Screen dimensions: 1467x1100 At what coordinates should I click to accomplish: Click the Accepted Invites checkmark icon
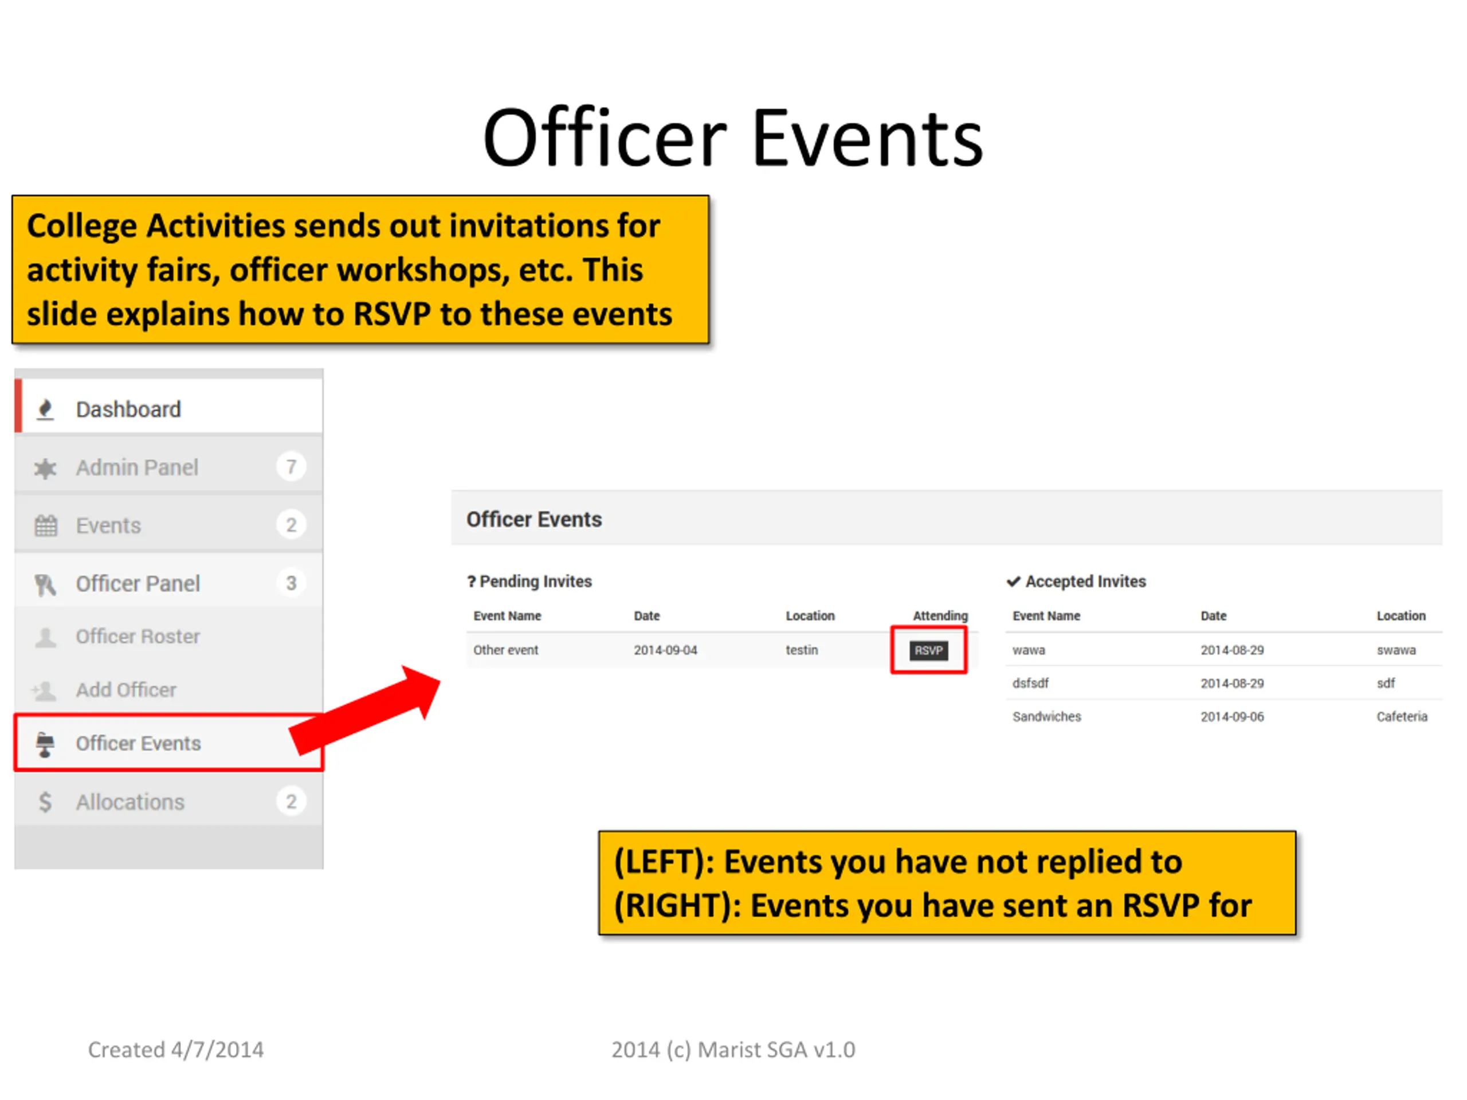(1013, 582)
